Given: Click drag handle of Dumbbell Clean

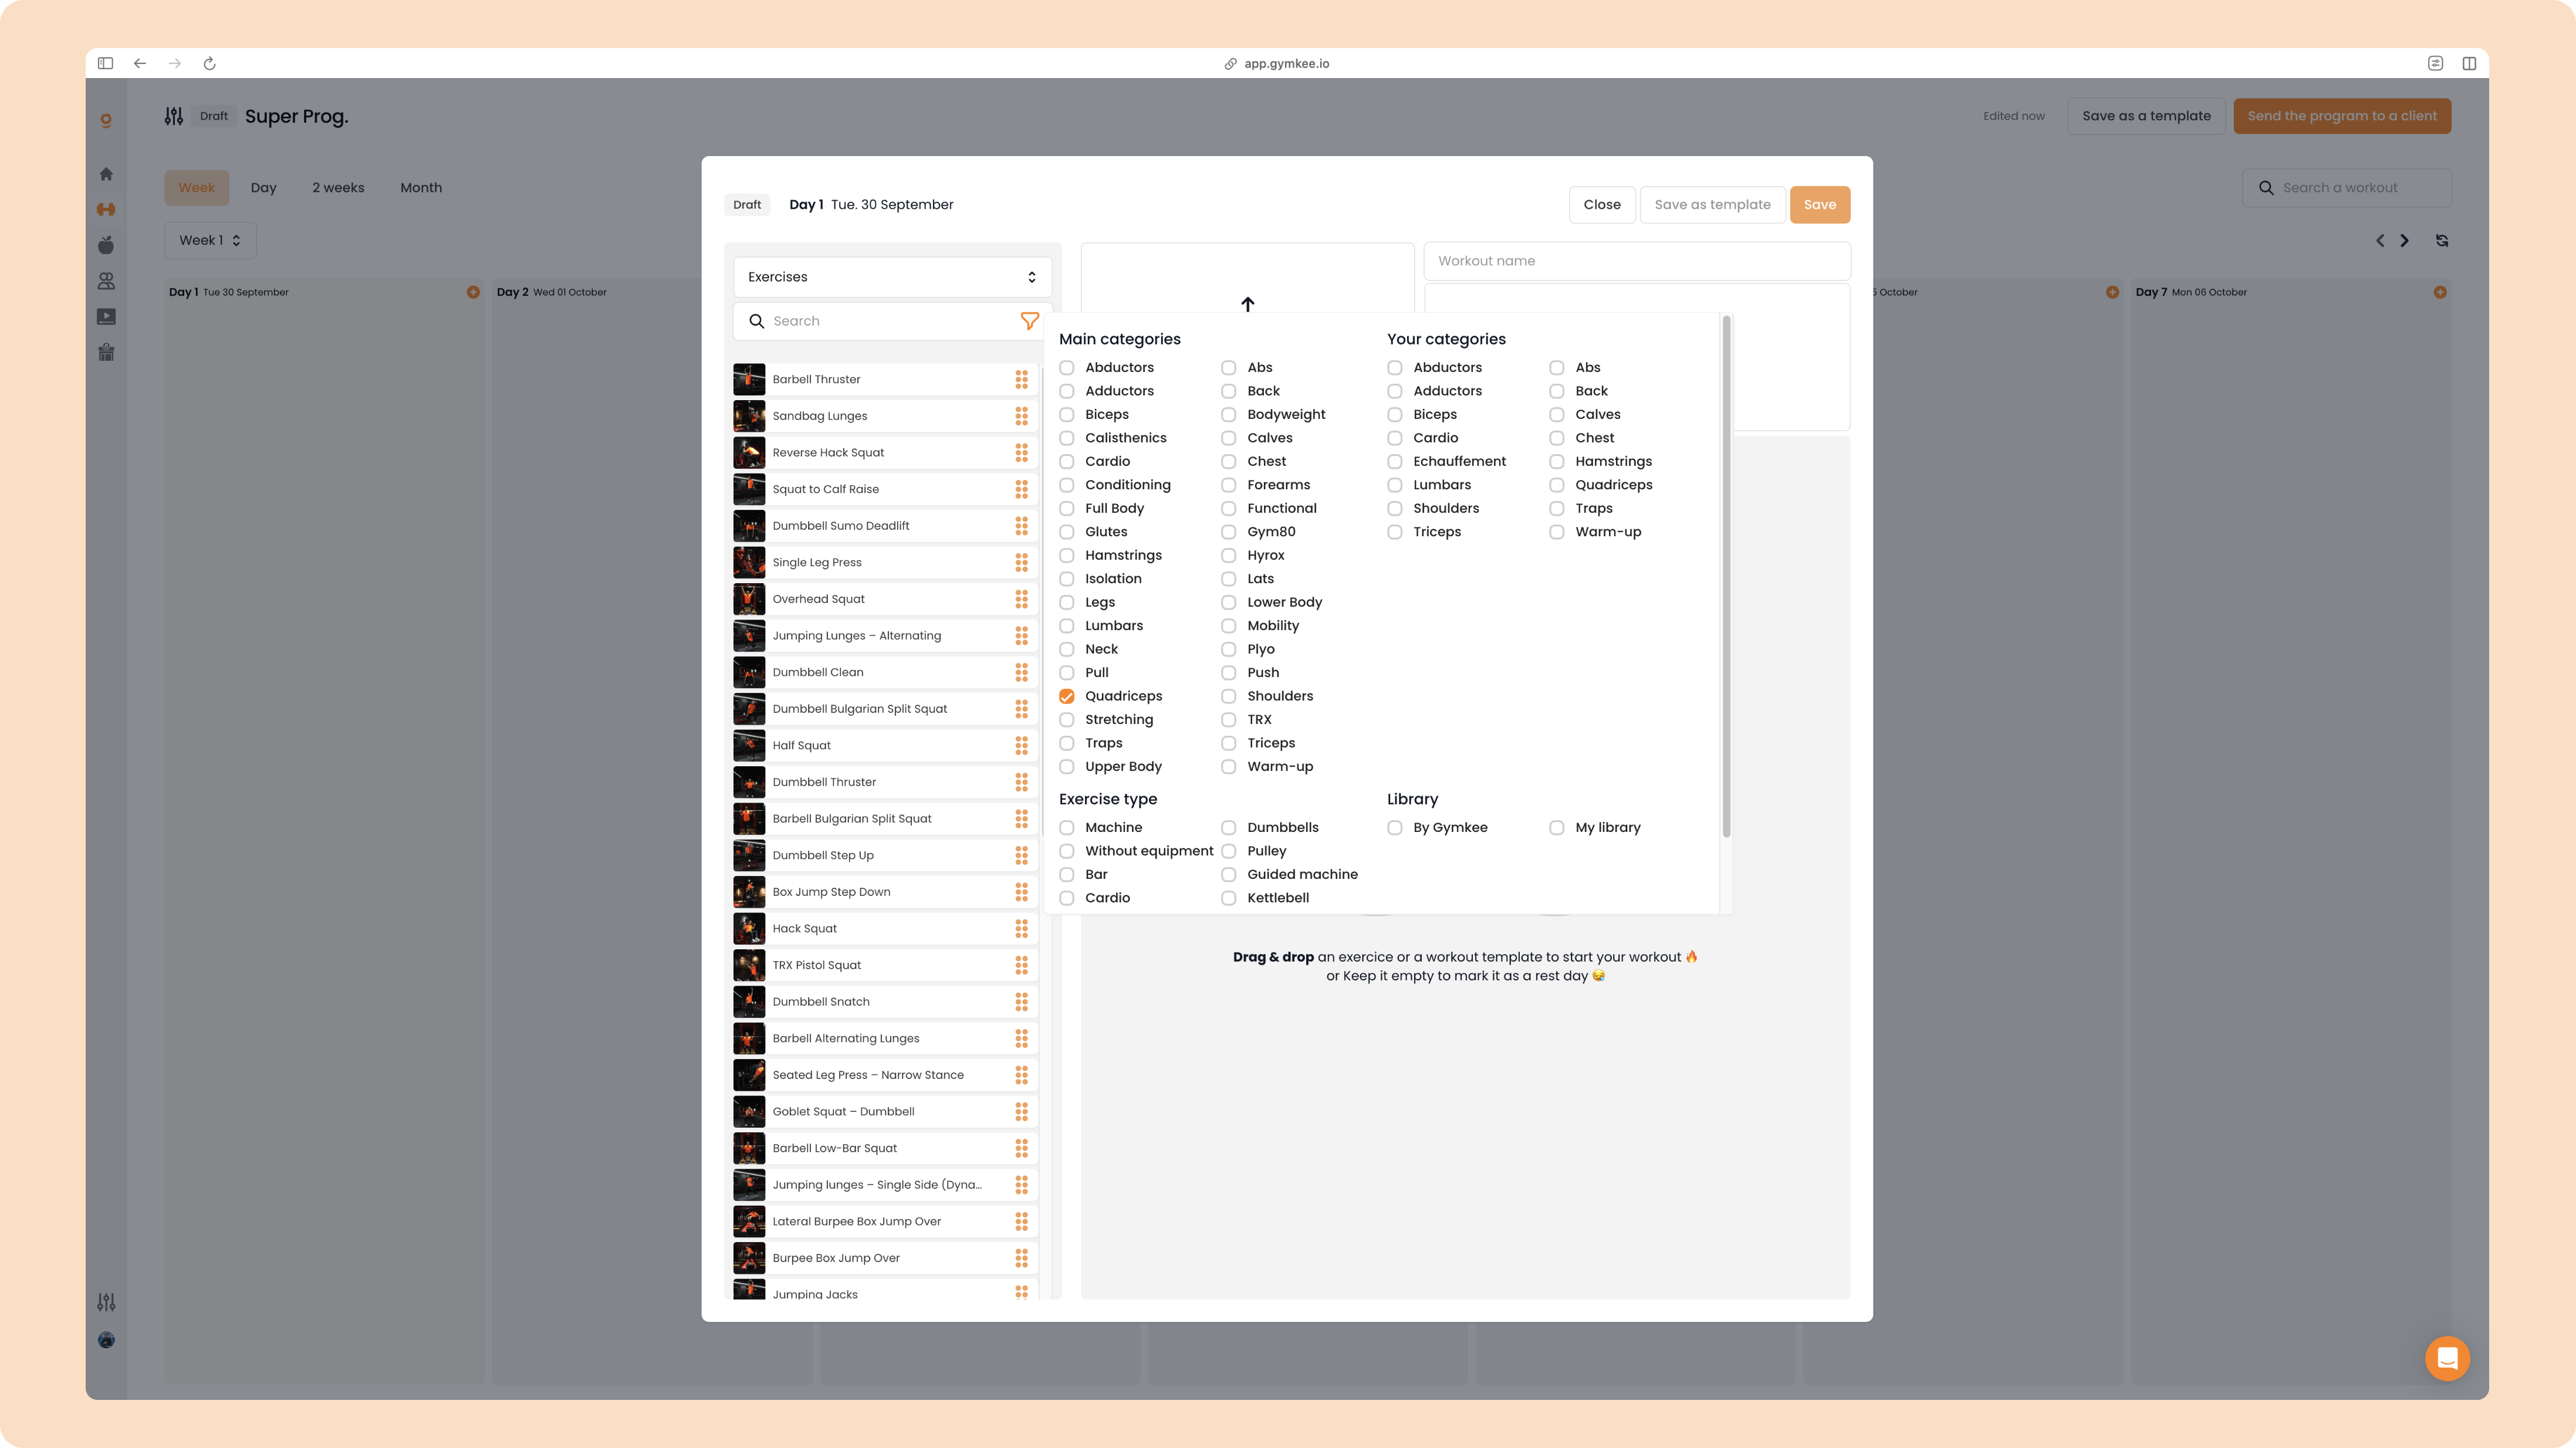Looking at the screenshot, I should [x=1021, y=672].
